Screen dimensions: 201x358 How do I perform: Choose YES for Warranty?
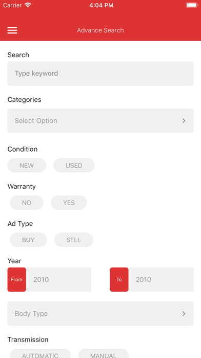(69, 203)
